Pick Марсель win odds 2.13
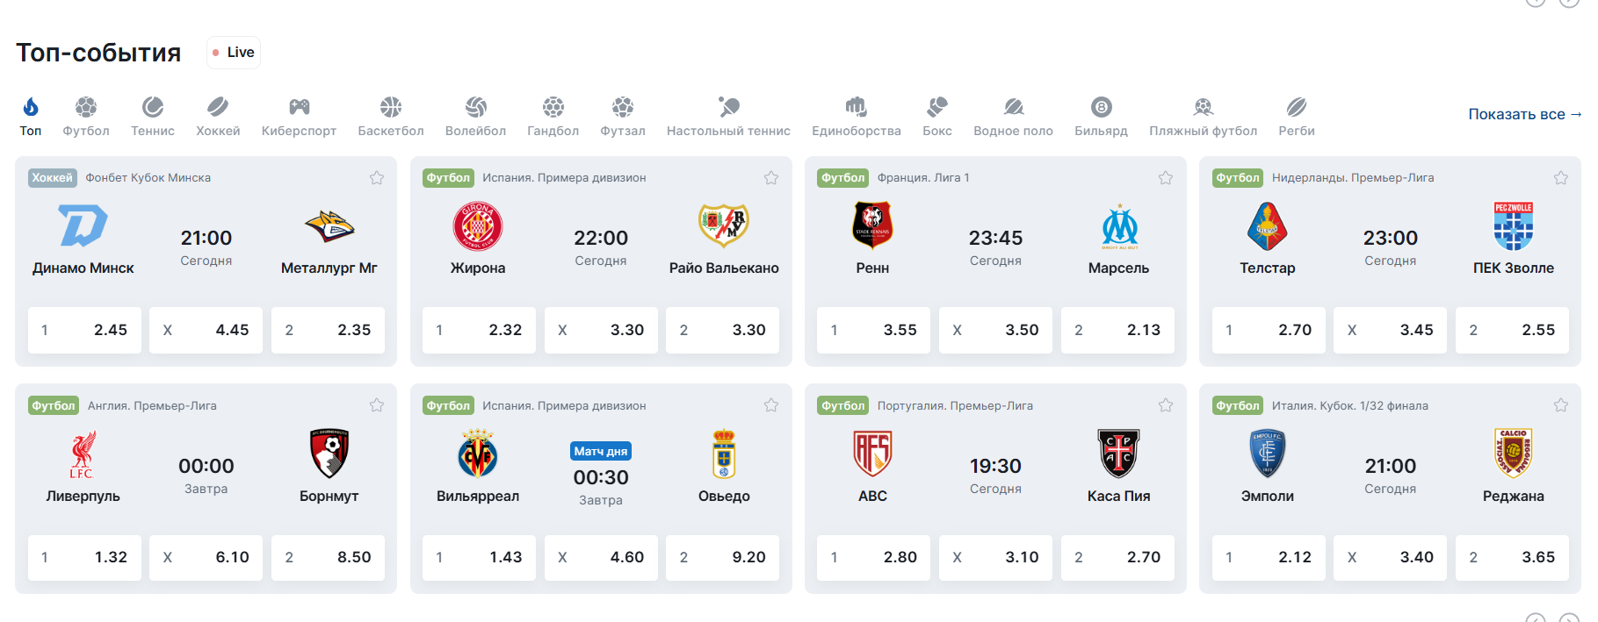 pos(1117,330)
